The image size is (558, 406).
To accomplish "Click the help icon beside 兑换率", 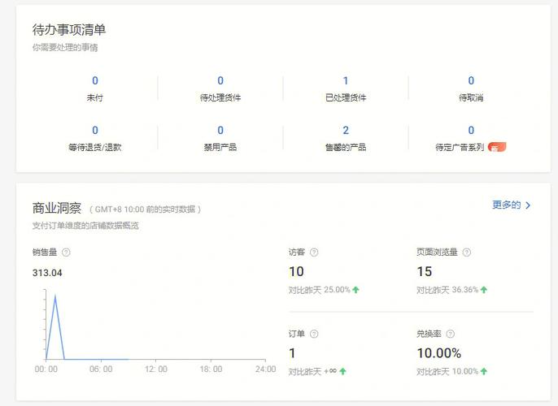I will point(450,334).
